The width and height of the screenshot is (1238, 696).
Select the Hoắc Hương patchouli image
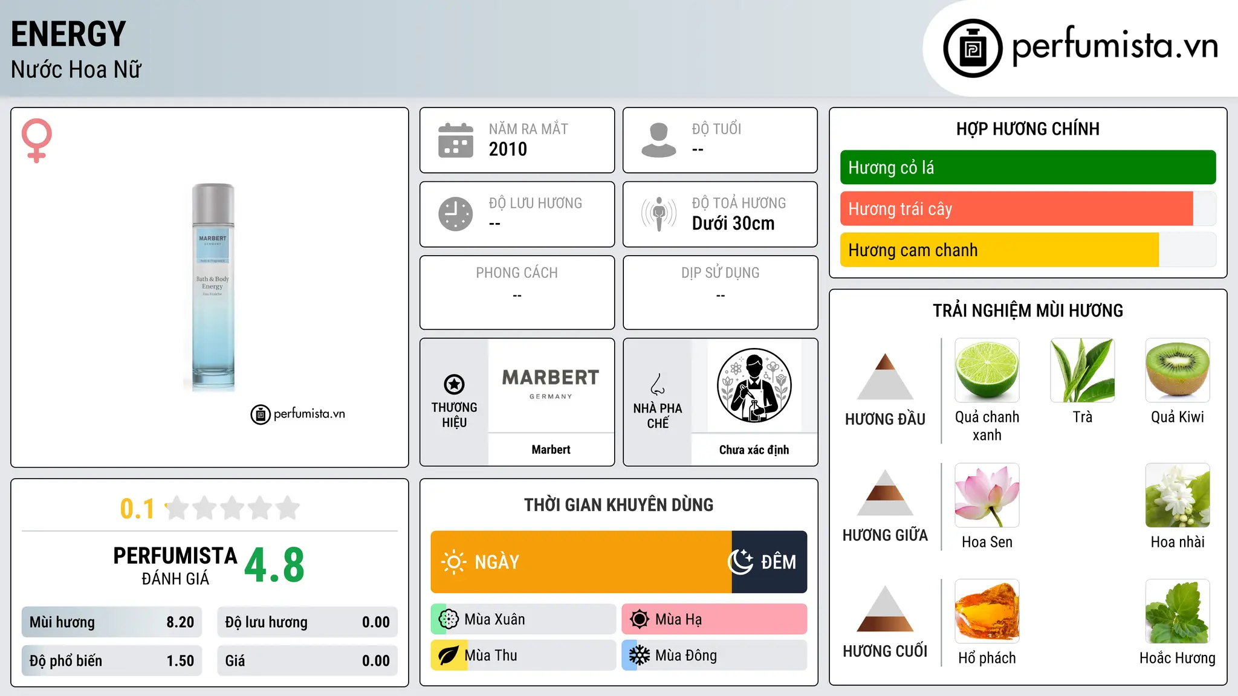coord(1178,611)
